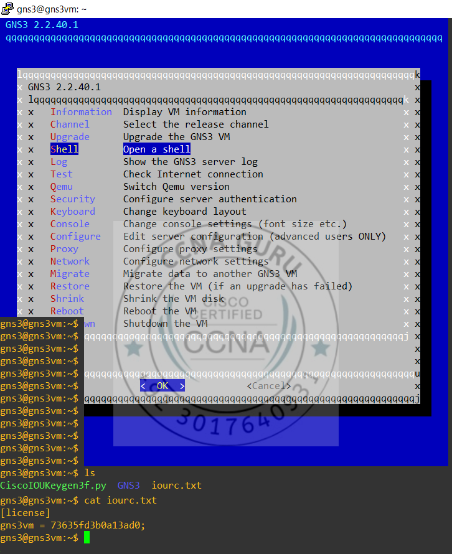The height and width of the screenshot is (554, 452).
Task: Click 'Shutdown the VM' text
Action: pos(166,324)
